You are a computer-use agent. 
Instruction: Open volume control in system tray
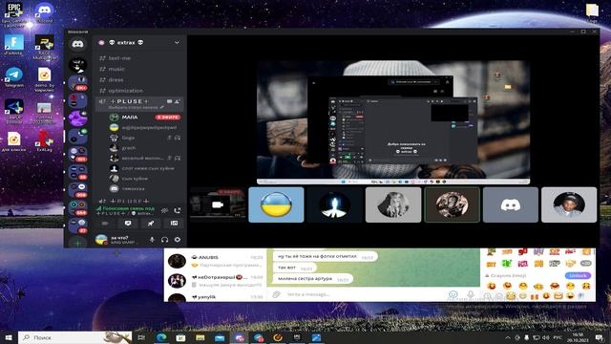[x=545, y=337]
